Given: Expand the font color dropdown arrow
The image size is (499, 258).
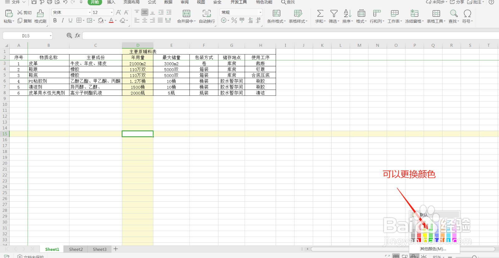Looking at the screenshot, I should click(x=116, y=21).
